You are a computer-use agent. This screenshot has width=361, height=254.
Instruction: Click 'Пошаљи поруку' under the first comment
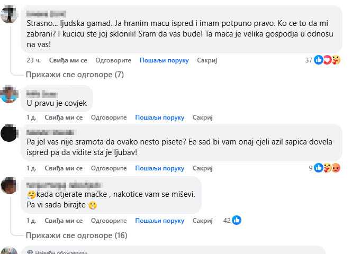click(x=164, y=60)
